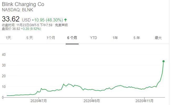173x105 pixels.
Task: Switch to the 5 天 range tab
Action: click(29, 38)
